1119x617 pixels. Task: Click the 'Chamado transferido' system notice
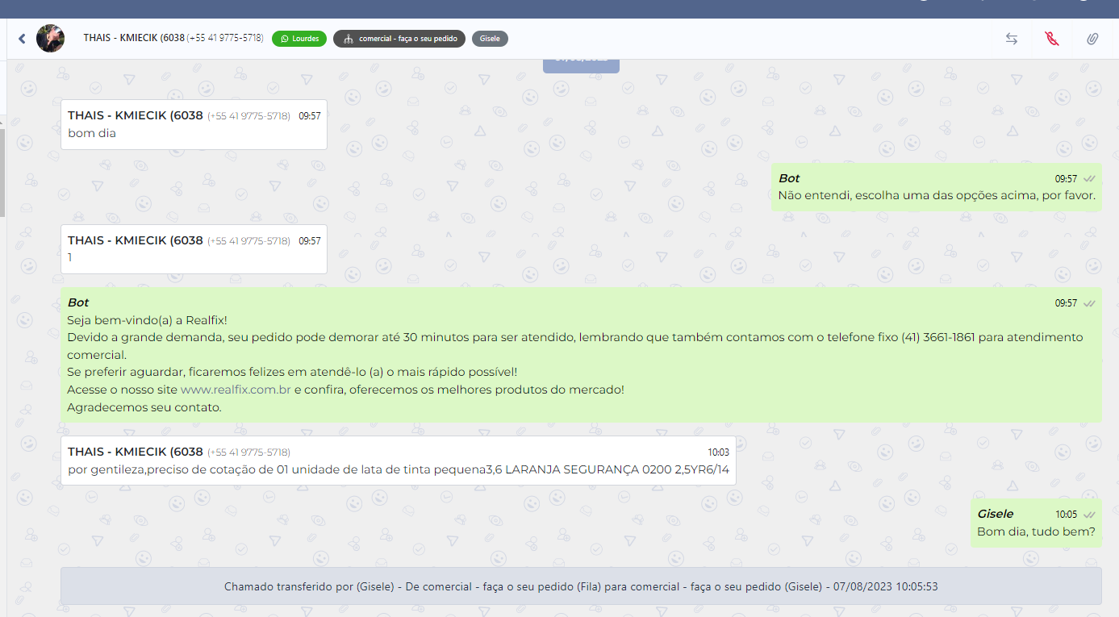click(581, 586)
